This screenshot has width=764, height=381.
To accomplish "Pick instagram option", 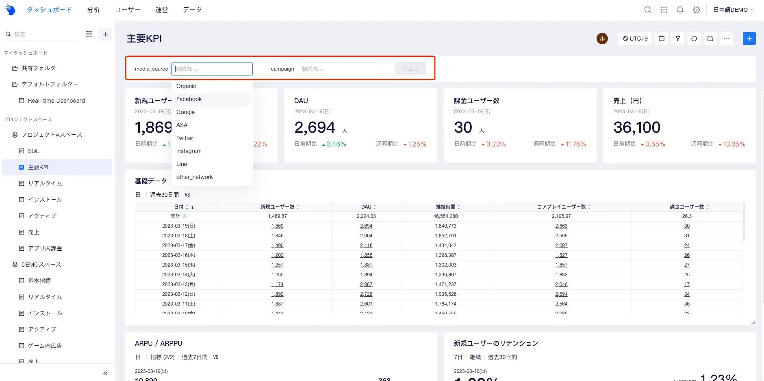I will point(212,151).
